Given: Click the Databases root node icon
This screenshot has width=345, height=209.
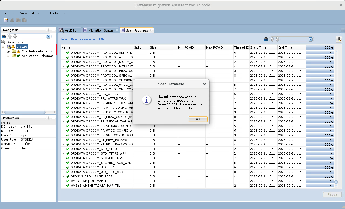Looking at the screenshot, I should point(3,42).
